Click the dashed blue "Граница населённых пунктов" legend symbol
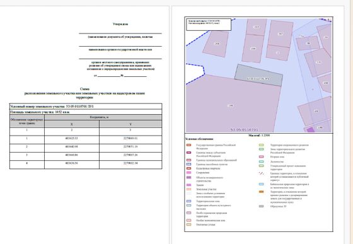Screen dimensions: 353x244 (x=189, y=165)
